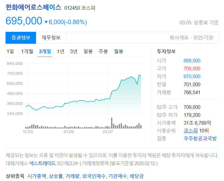
Task: Click the 12.03 date label on chart
Action: pos(28,132)
